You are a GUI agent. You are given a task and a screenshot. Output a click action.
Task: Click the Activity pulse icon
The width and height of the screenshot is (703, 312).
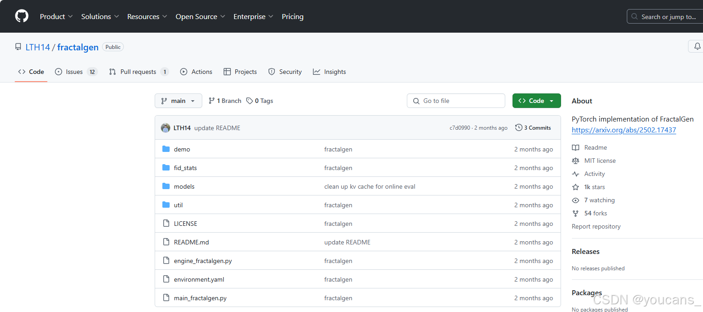[x=576, y=174]
